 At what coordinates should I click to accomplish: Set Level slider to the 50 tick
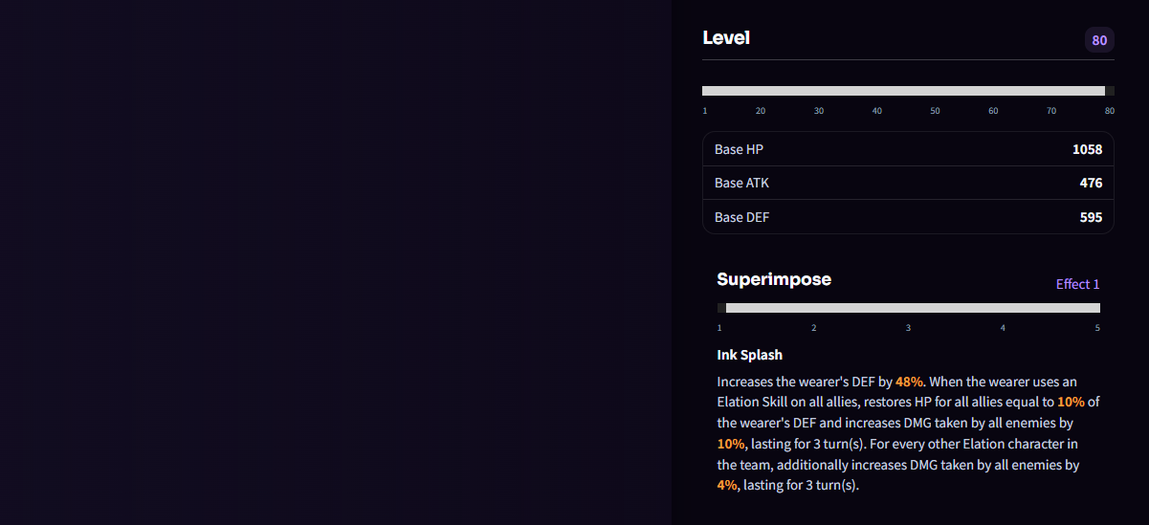click(x=935, y=91)
